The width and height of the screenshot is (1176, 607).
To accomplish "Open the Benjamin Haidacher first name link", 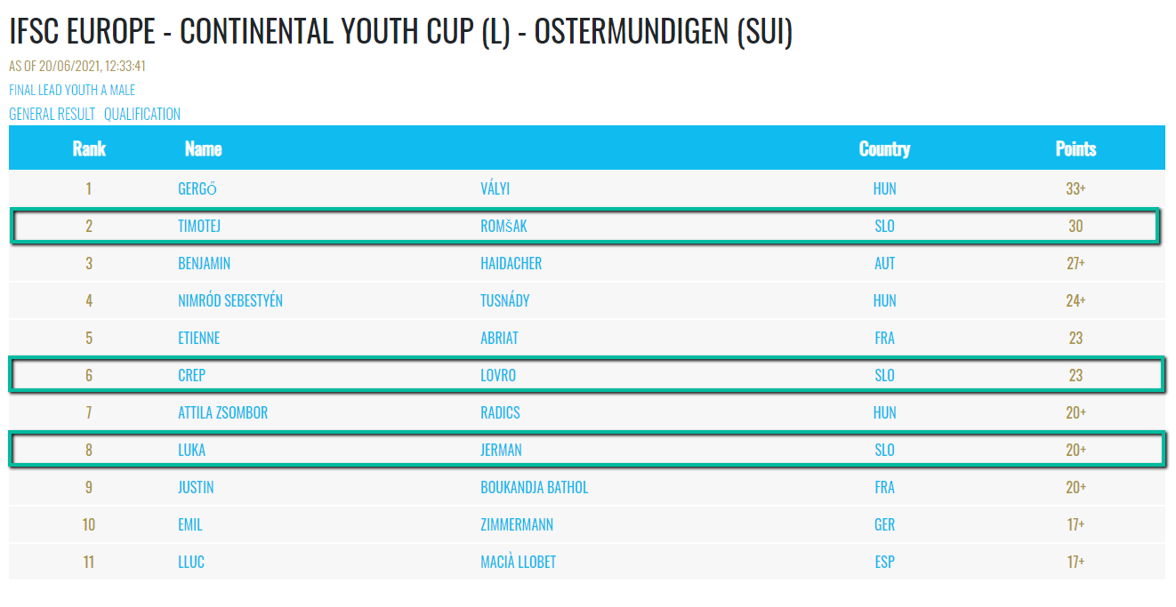I will pos(205,263).
